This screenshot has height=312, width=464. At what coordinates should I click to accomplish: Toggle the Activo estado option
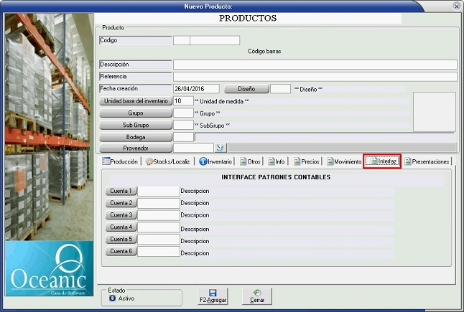[x=112, y=298]
